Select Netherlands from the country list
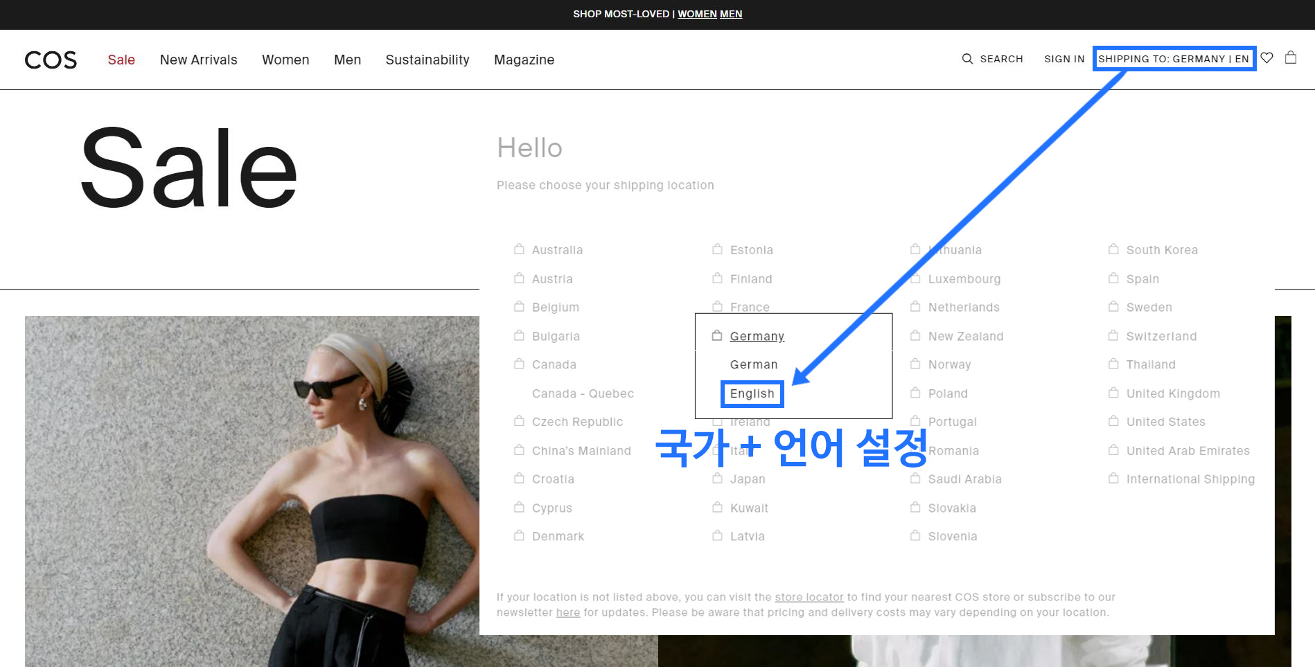 (x=964, y=308)
